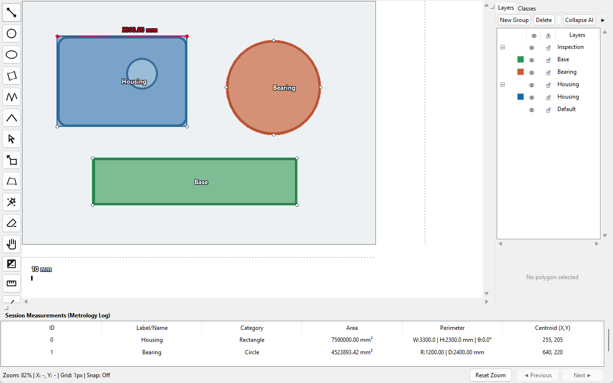
Task: Select the circle drawing tool
Action: [x=11, y=34]
